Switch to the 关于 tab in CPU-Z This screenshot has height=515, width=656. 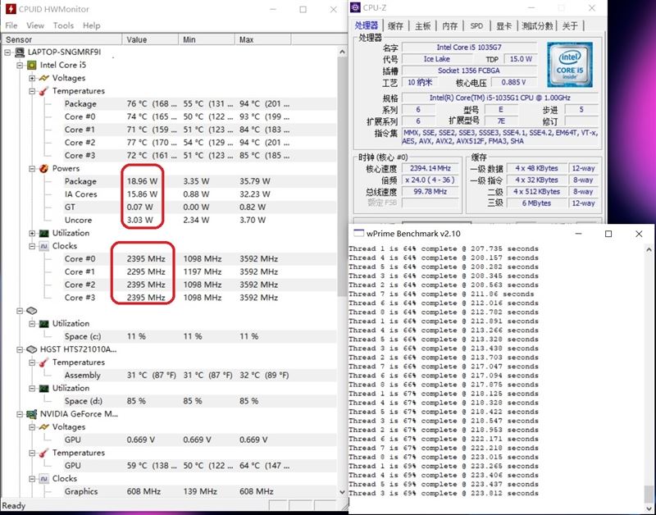coord(570,26)
